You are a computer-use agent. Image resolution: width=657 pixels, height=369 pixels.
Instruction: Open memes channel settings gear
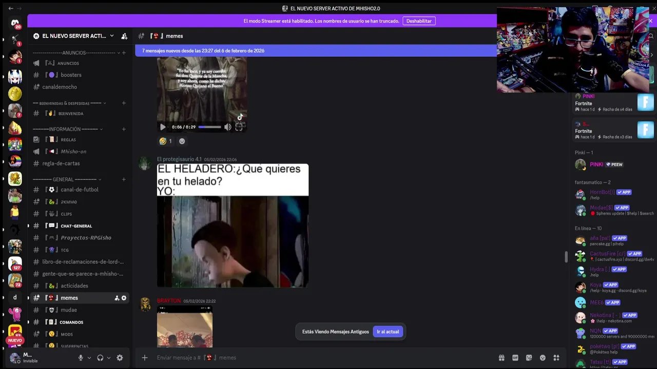click(124, 298)
